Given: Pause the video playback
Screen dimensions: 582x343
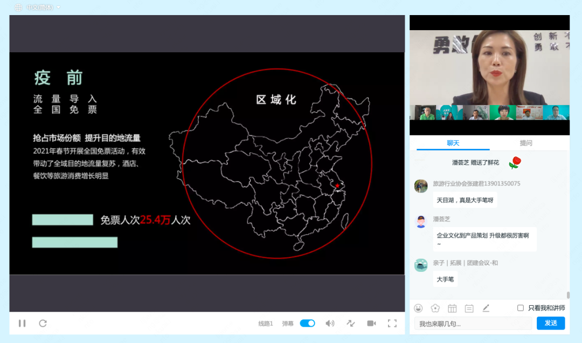Looking at the screenshot, I should [22, 323].
